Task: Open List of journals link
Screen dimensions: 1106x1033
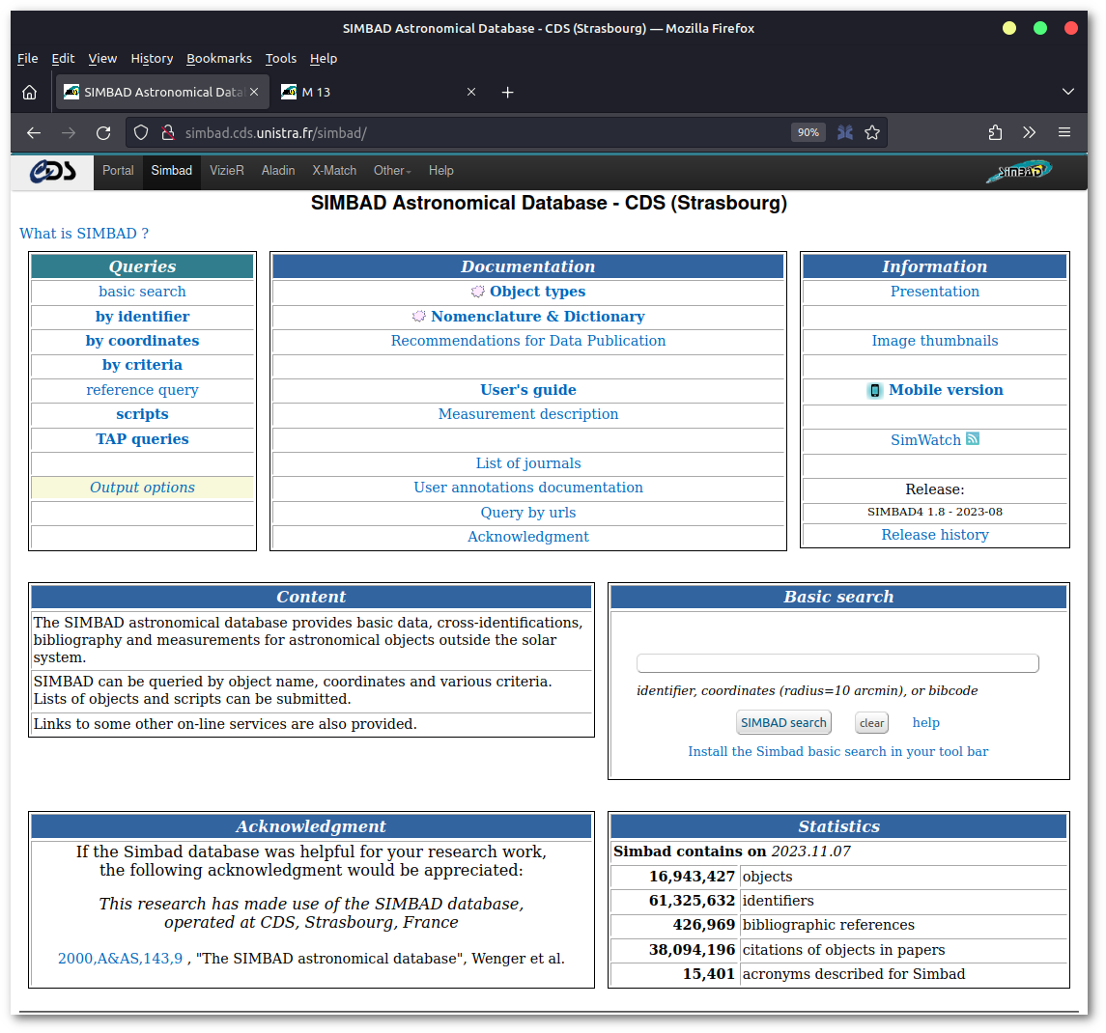Action: tap(528, 463)
